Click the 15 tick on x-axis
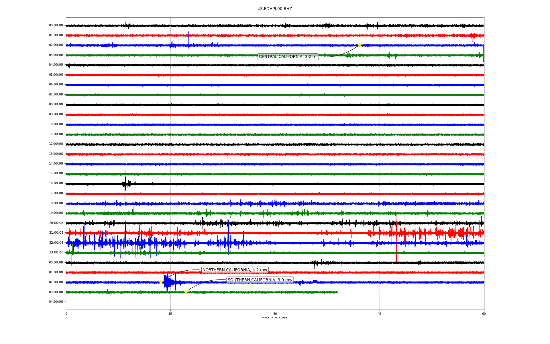550x344 pixels. [x=170, y=314]
